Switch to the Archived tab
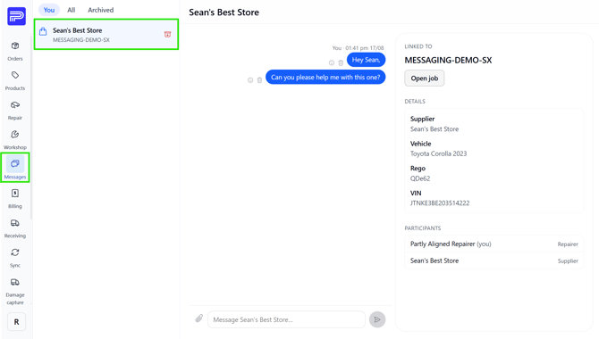Viewport: 599px width, 339px height. [x=100, y=10]
